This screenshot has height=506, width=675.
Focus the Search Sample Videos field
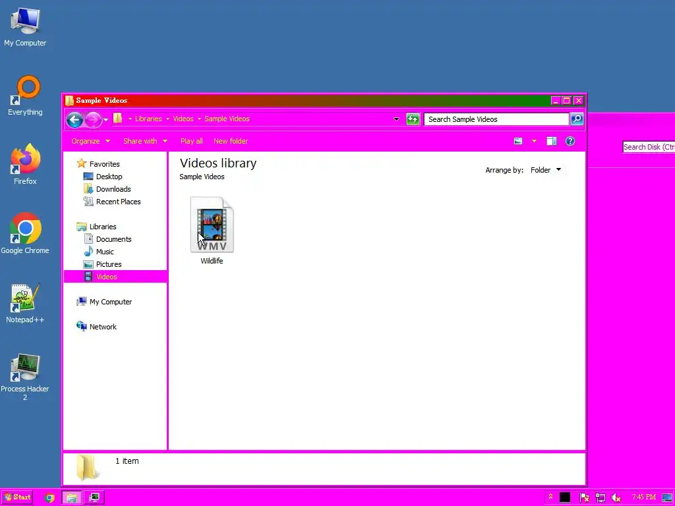(x=496, y=119)
